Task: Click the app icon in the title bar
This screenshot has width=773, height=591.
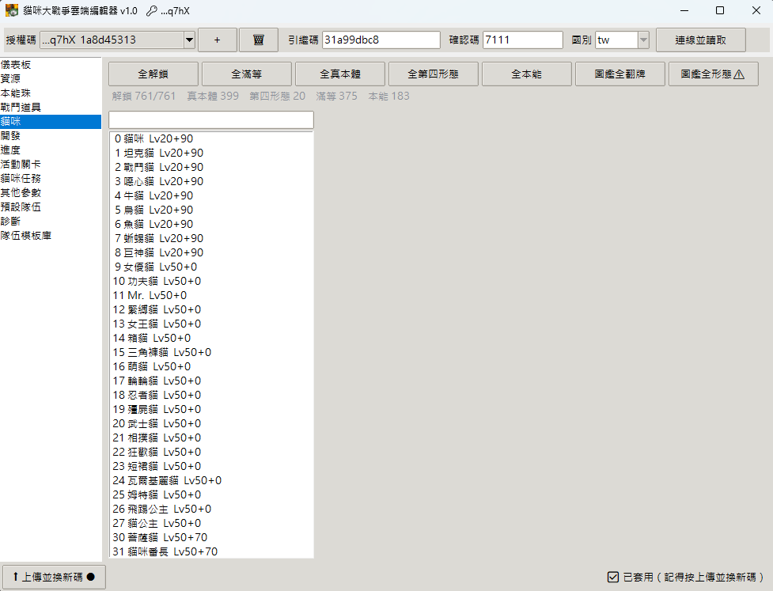Action: pyautogui.click(x=12, y=10)
